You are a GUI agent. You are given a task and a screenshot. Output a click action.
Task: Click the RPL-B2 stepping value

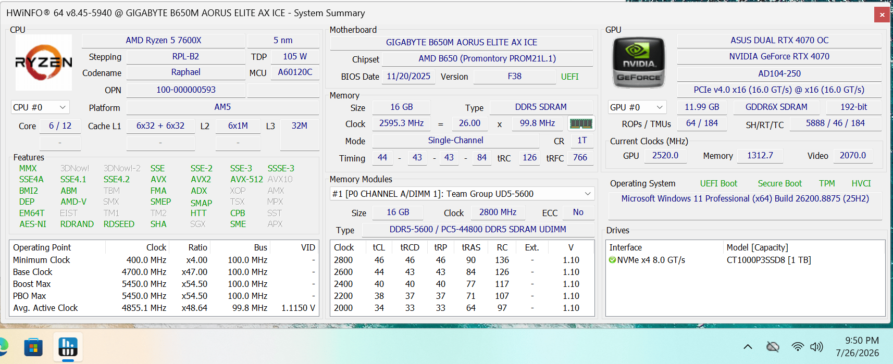pyautogui.click(x=185, y=56)
